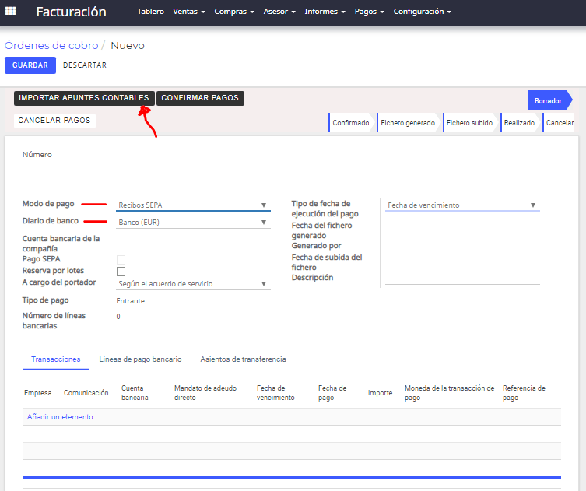Open the Pagos menu
The width and height of the screenshot is (586, 491).
point(369,12)
